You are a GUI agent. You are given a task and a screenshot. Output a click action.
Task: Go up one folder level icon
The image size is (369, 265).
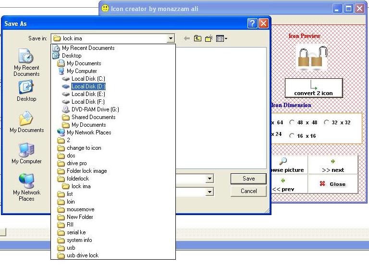click(197, 38)
